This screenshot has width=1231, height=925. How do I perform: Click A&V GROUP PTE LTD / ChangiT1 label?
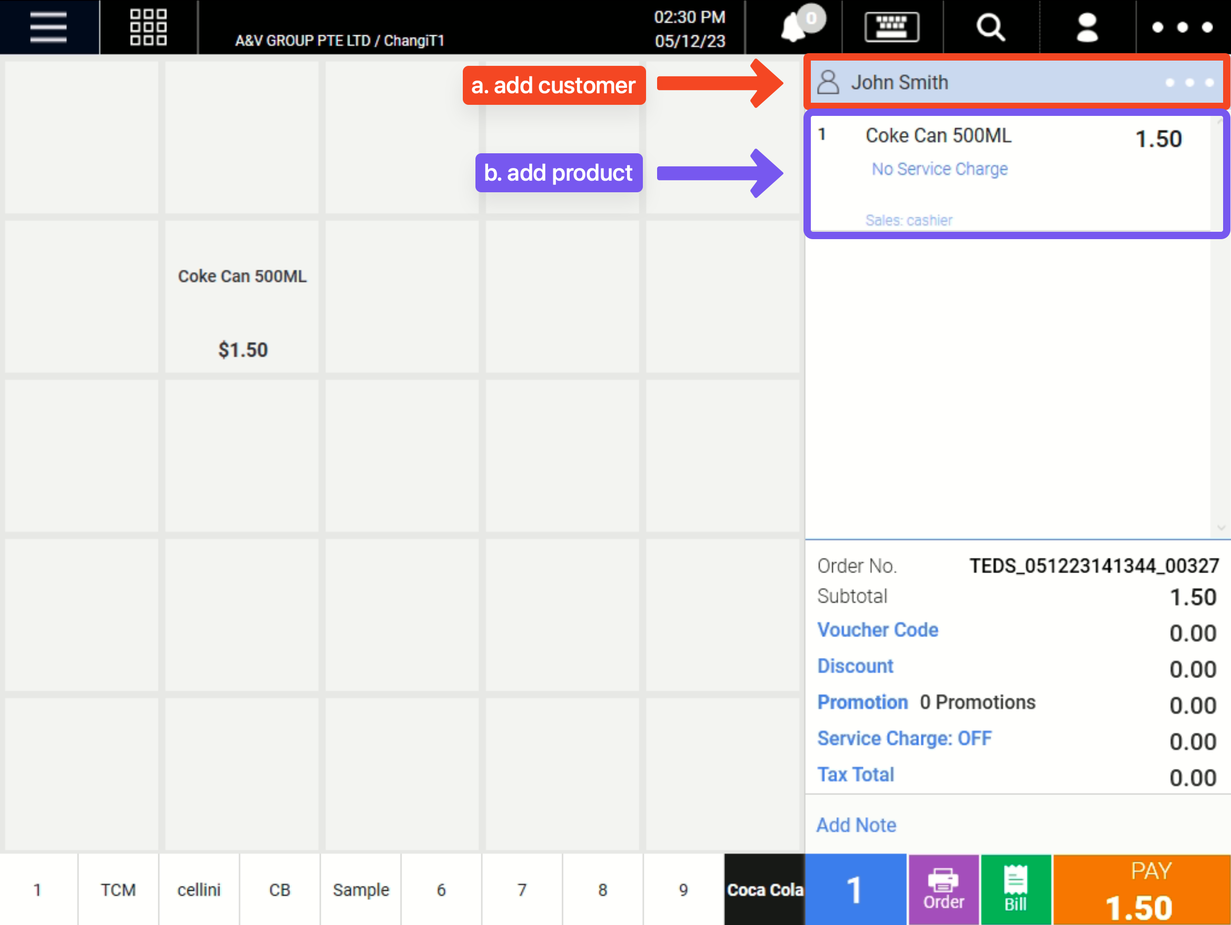(340, 41)
